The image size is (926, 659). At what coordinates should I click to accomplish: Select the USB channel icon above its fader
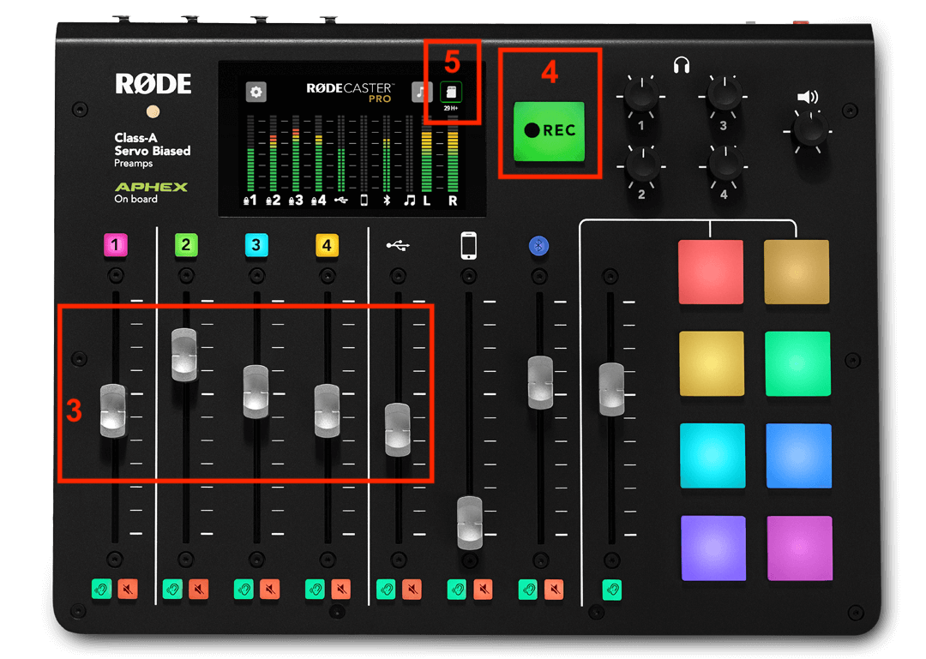(398, 245)
